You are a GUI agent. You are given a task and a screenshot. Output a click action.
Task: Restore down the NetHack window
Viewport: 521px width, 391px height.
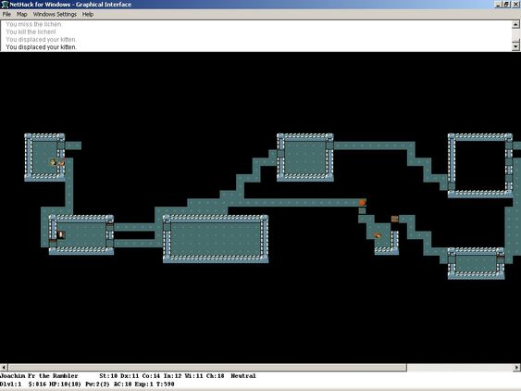pos(506,5)
